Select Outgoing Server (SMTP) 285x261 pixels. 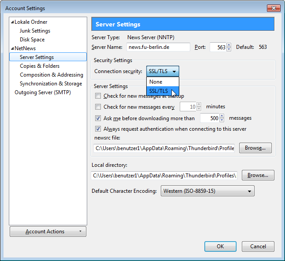tap(43, 92)
